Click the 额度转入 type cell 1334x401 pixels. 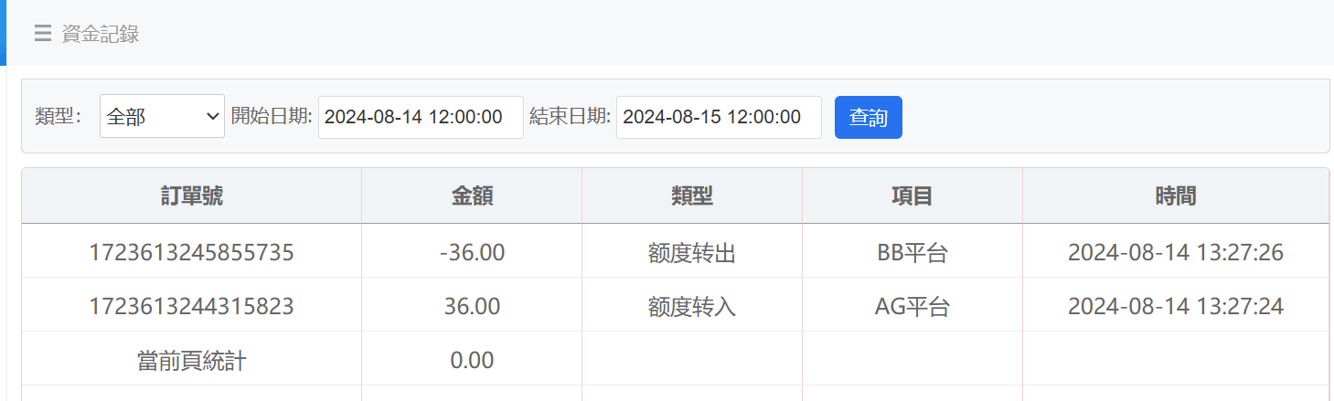pos(692,307)
